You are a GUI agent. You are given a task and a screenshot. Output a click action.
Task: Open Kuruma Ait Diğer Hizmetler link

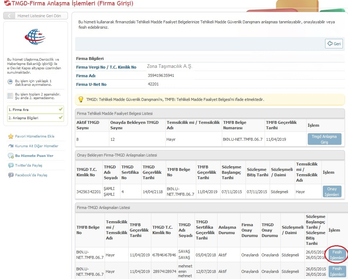tap(37, 146)
